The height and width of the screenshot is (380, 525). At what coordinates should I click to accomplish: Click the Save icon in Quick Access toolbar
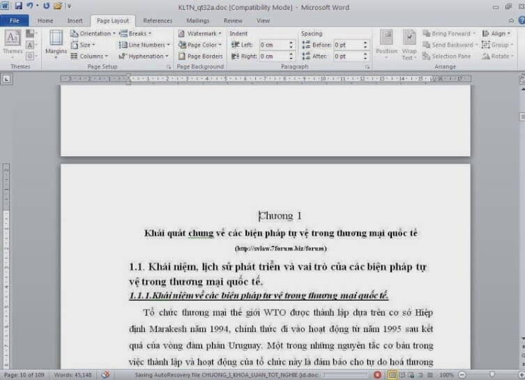pos(19,6)
